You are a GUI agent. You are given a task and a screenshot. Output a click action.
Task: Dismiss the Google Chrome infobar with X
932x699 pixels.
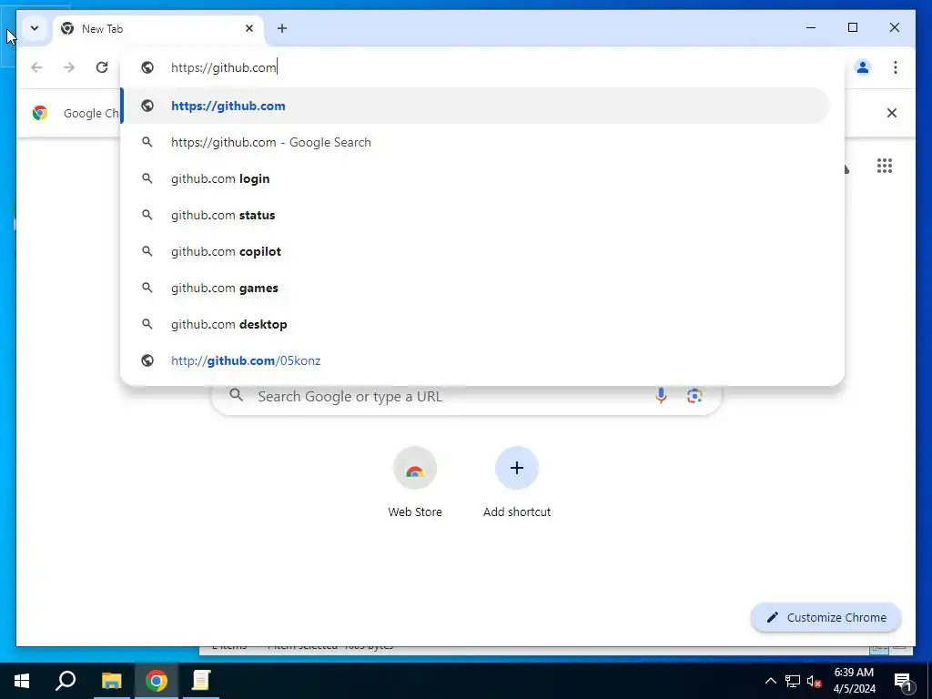click(892, 113)
